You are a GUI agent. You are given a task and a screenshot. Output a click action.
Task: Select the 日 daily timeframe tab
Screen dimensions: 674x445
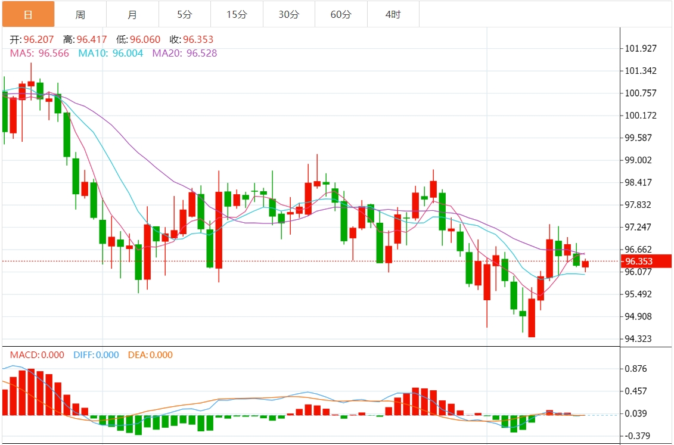point(28,14)
